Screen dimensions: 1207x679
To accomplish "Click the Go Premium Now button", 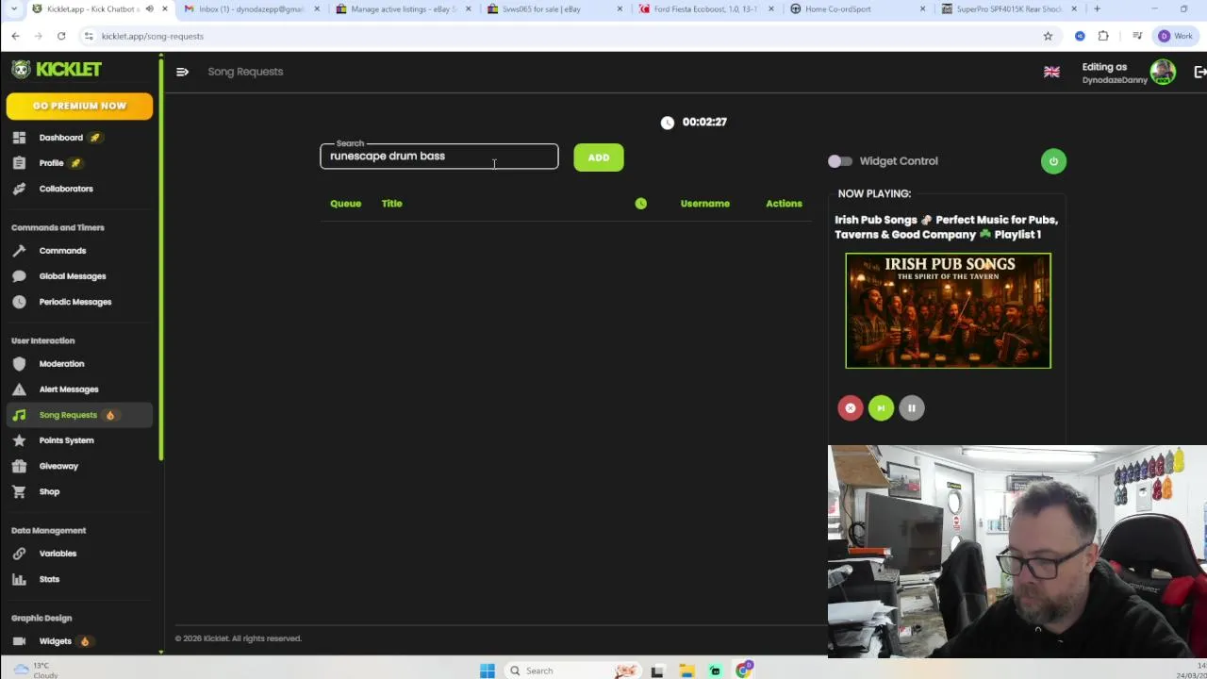I will click(79, 106).
